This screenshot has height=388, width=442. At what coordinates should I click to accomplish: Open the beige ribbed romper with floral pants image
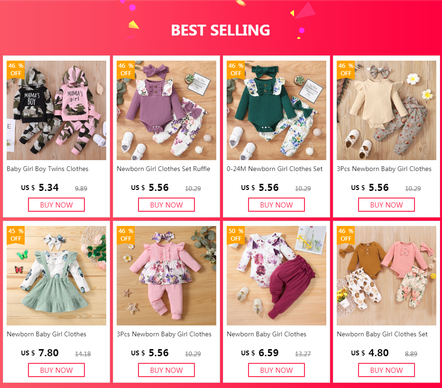(x=387, y=110)
